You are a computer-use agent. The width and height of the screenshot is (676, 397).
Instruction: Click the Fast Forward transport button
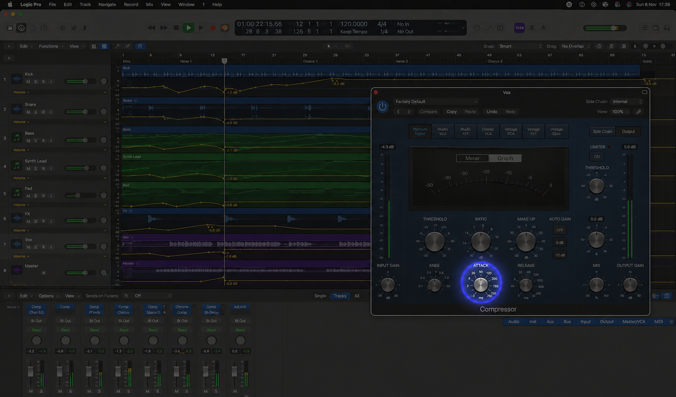pyautogui.click(x=164, y=28)
